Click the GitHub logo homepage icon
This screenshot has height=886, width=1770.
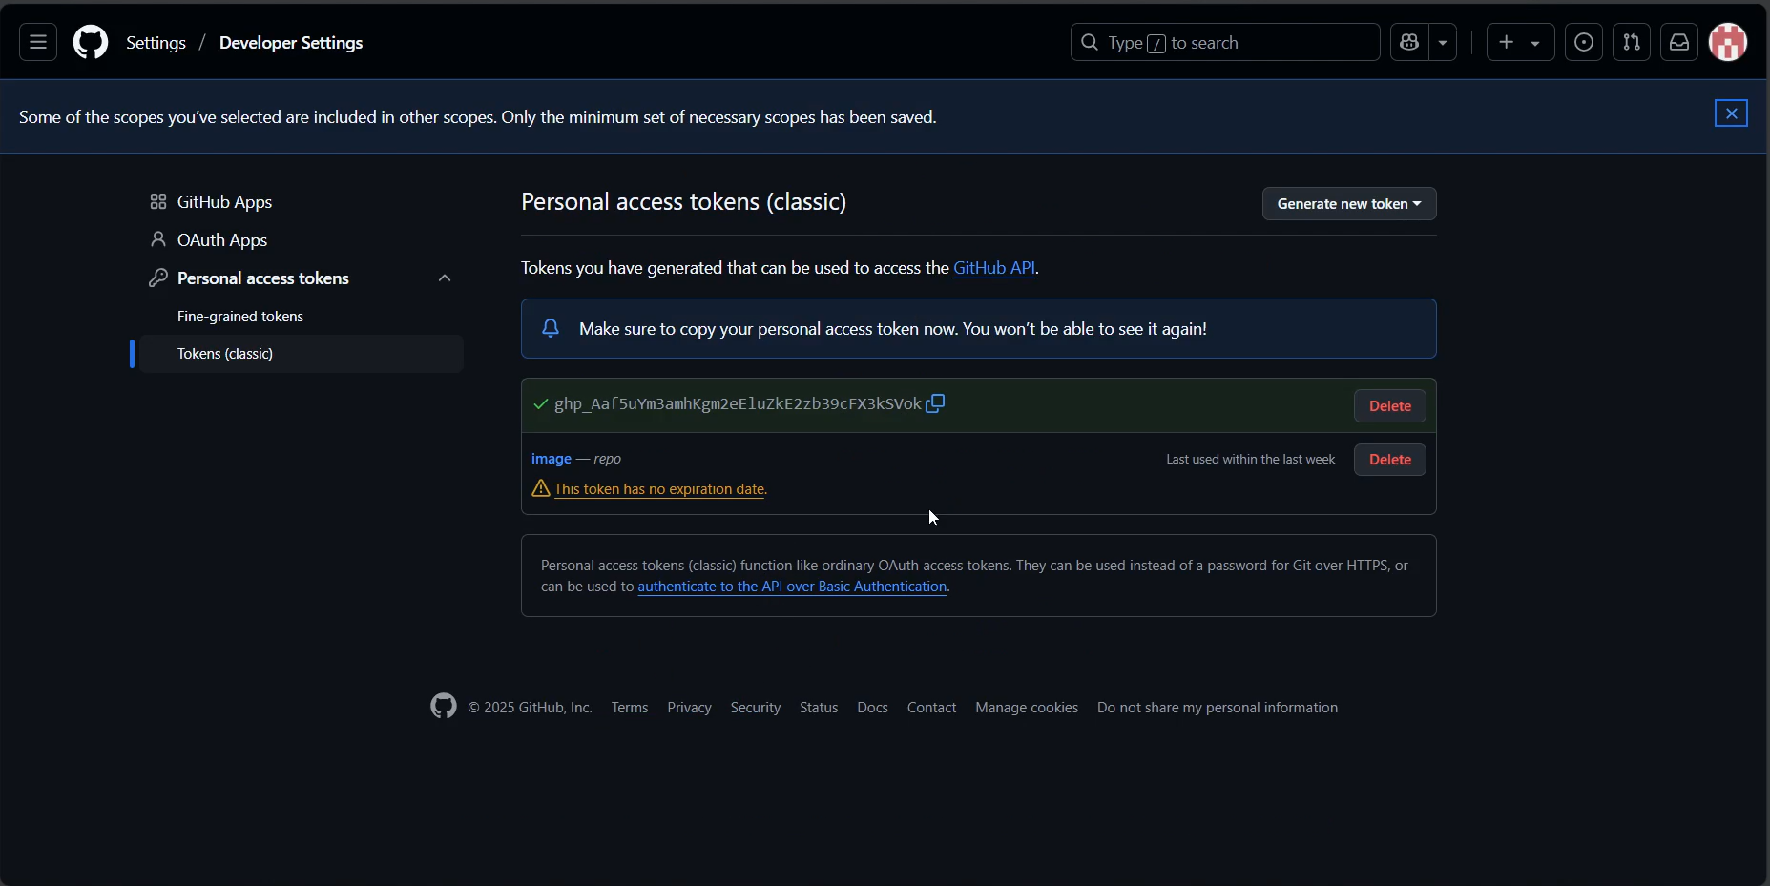(x=91, y=42)
